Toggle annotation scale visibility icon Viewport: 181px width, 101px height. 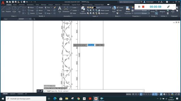161,94
